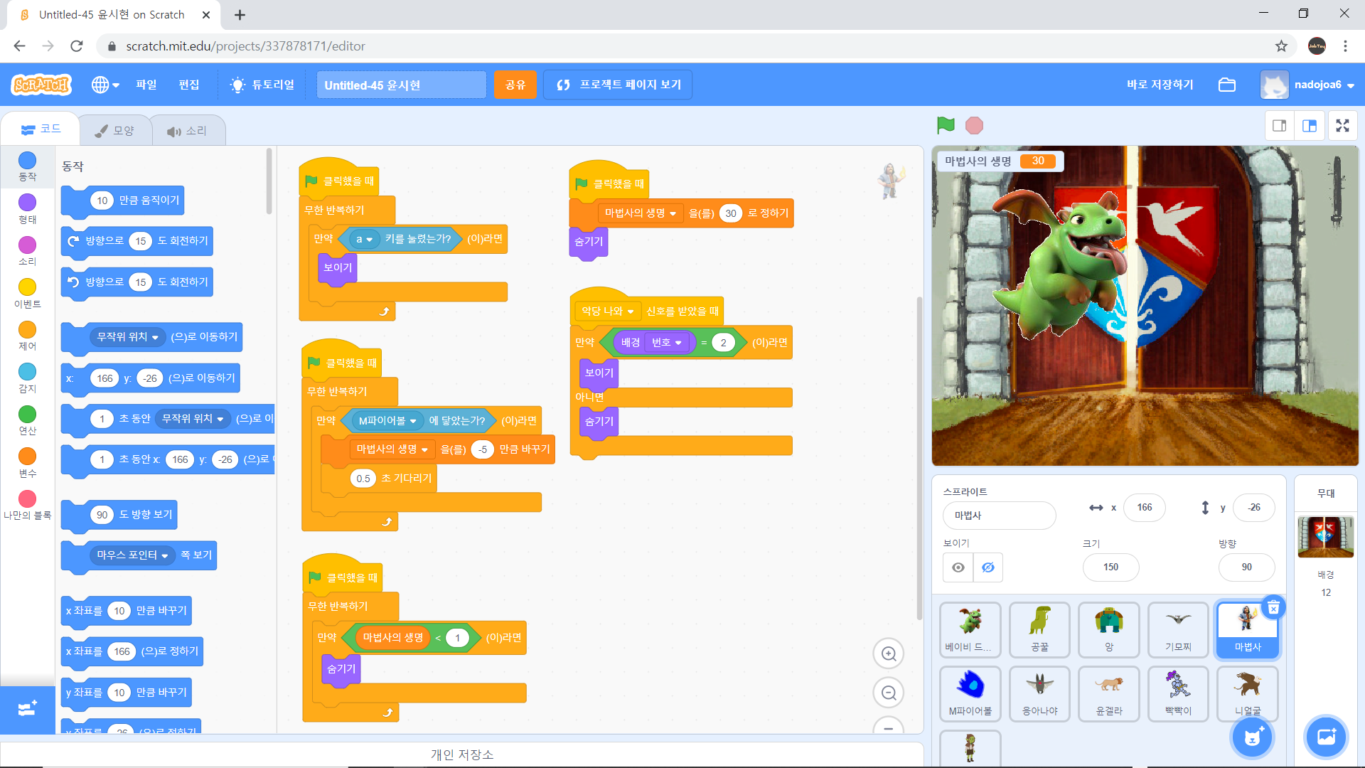Select the 감지 (Sensing) block category
The height and width of the screenshot is (768, 1365).
[27, 378]
